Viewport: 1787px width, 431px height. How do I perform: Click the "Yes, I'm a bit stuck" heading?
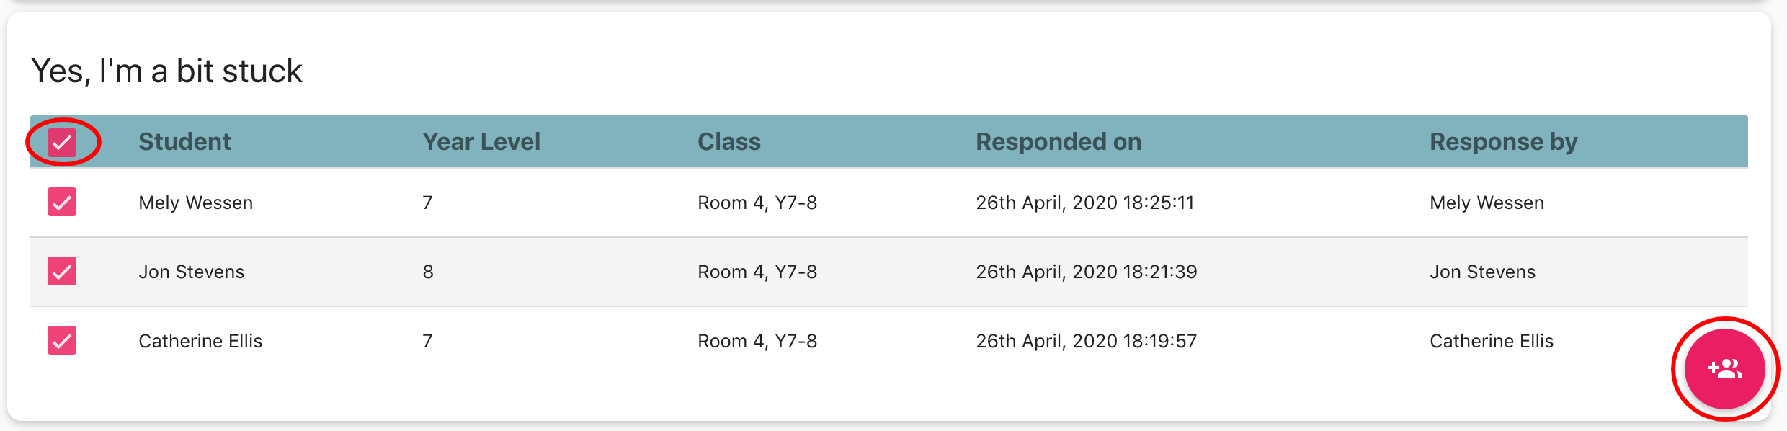point(166,71)
